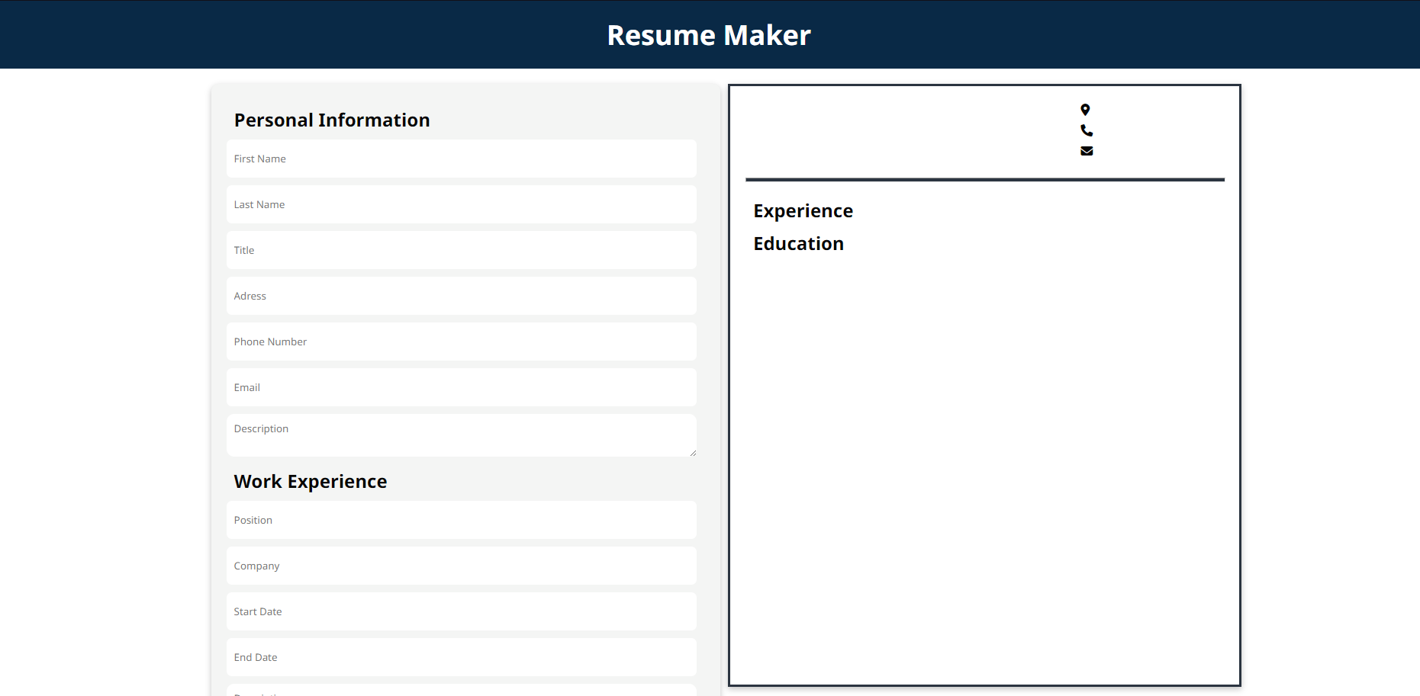Click the Description textarea
Viewport: 1420px width, 696px height.
(x=461, y=435)
